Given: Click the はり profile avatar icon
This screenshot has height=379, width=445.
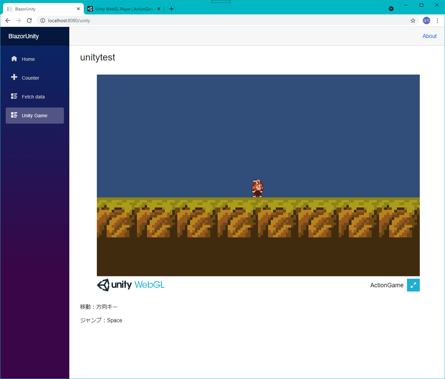Looking at the screenshot, I should pyautogui.click(x=426, y=20).
